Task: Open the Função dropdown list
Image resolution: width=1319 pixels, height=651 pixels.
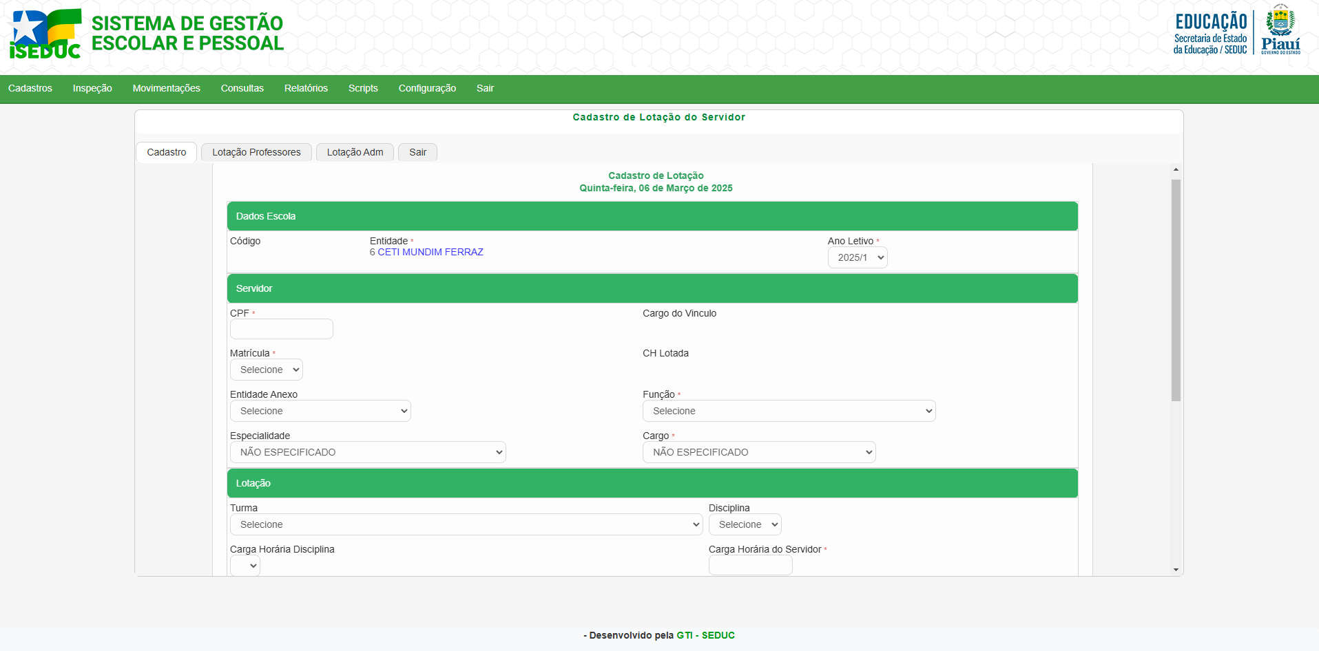Action: (x=788, y=411)
